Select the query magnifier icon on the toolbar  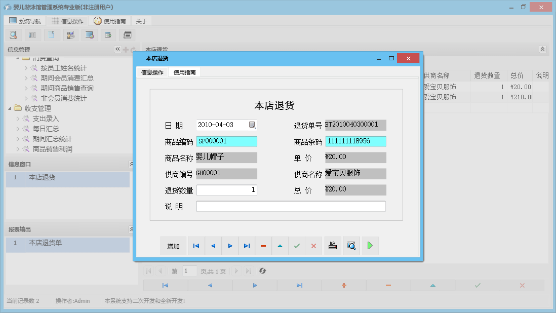click(13, 34)
